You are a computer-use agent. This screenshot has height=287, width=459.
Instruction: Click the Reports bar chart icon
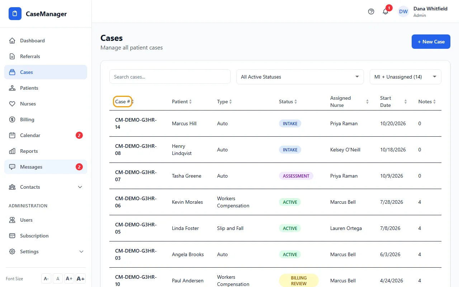[x=12, y=151]
